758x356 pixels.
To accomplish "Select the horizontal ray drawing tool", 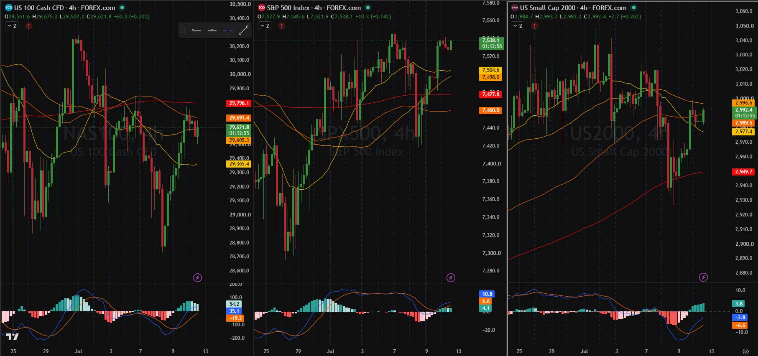I will (x=196, y=30).
